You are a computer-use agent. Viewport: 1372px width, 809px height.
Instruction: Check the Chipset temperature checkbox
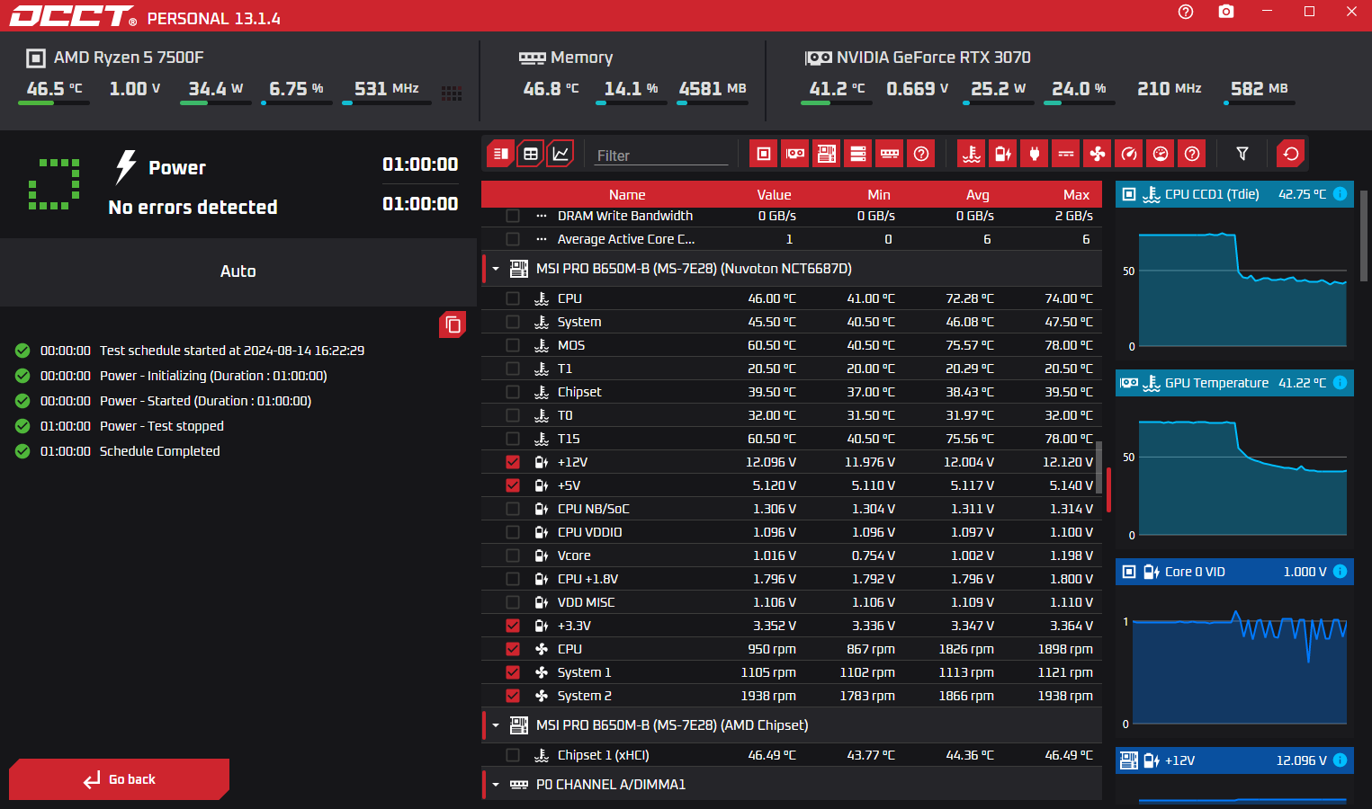[x=513, y=392]
